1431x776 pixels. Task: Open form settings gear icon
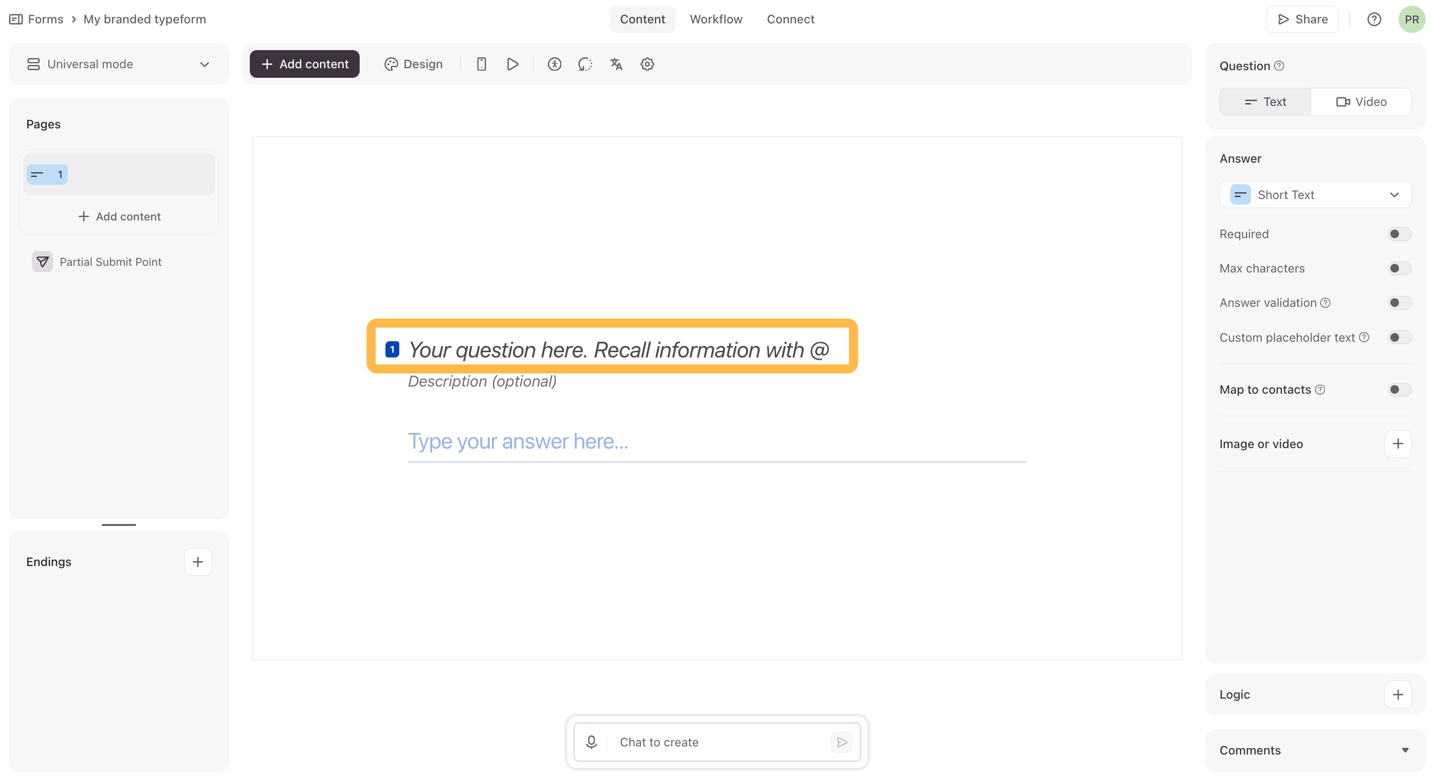(x=647, y=64)
